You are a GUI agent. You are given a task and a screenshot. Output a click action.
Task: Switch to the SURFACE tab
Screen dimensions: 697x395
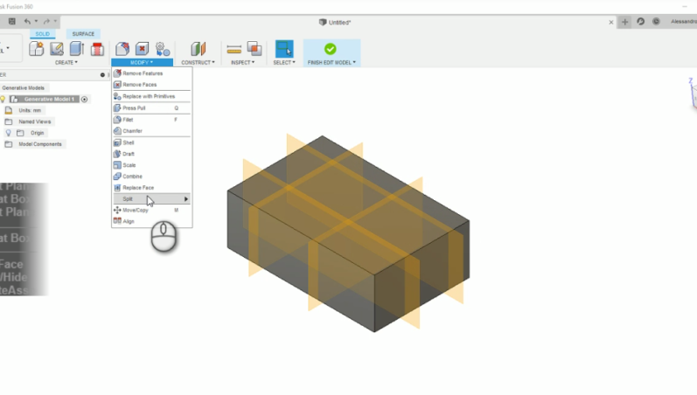point(83,34)
